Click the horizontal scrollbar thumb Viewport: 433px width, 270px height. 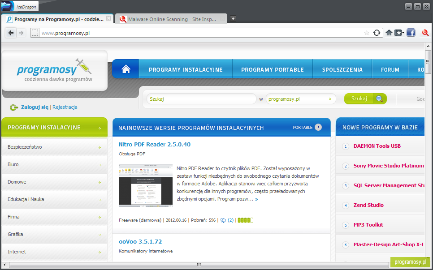[x=199, y=265]
